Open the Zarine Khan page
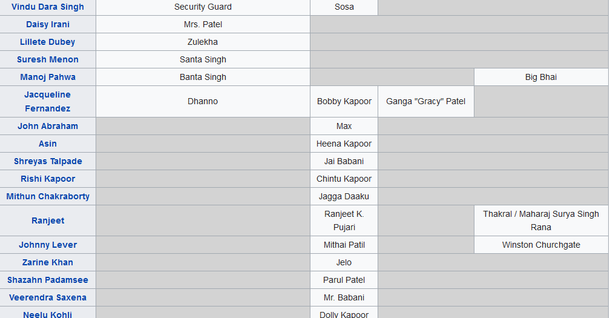The width and height of the screenshot is (610, 318). (x=48, y=262)
